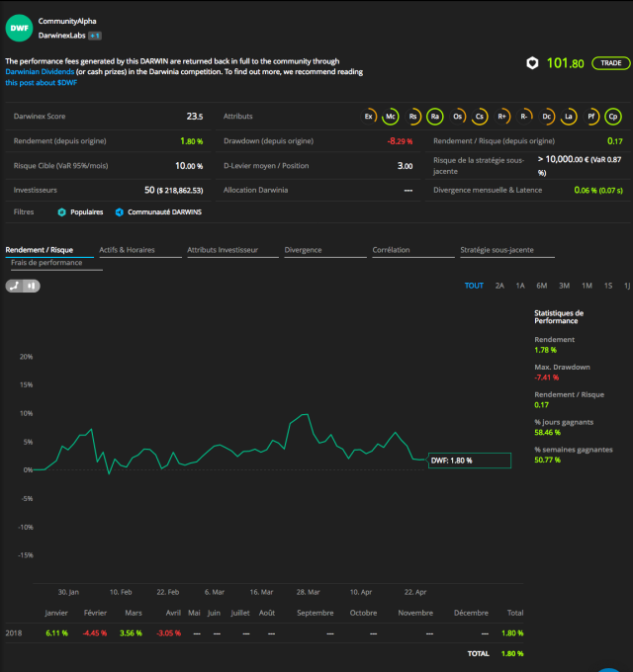Click the green DWF avatar logo

click(19, 28)
